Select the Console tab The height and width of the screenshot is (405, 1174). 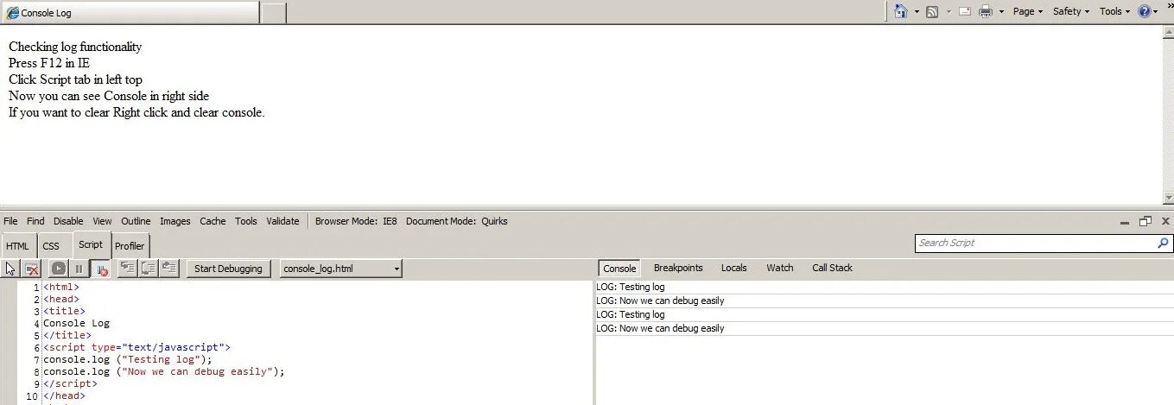coord(619,269)
